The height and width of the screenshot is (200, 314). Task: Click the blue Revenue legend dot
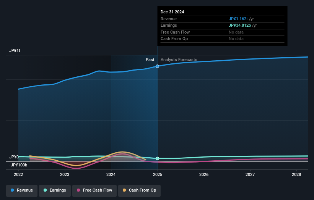point(12,190)
